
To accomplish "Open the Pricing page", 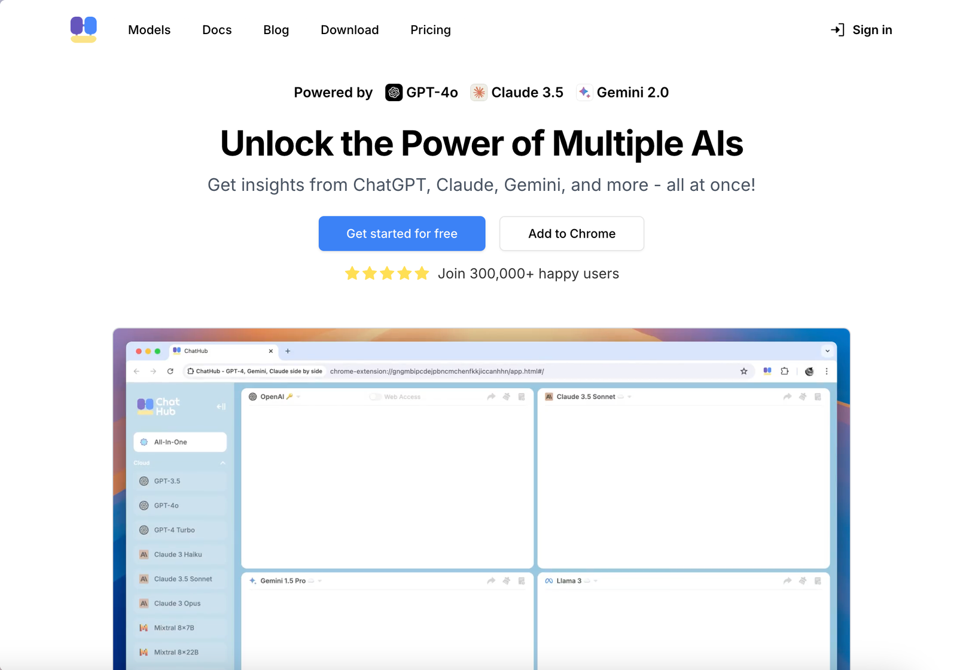I will 430,29.
